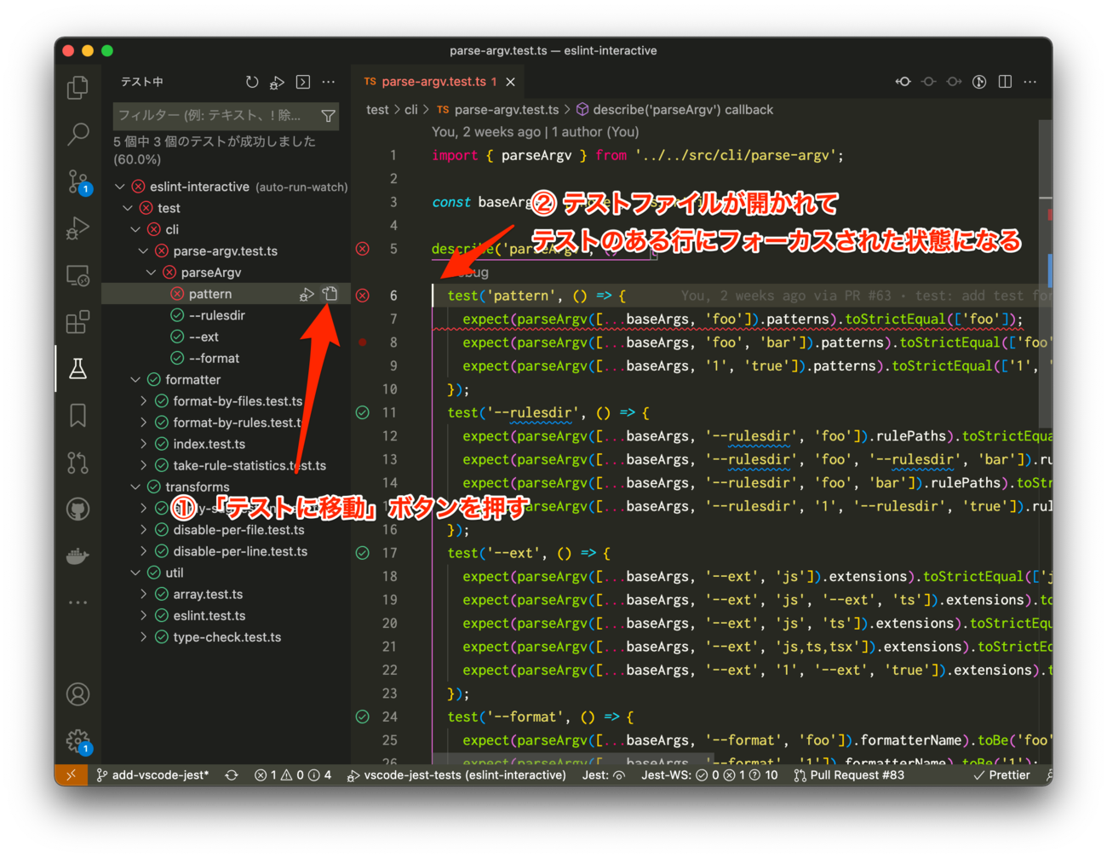Open the Docker view icon
This screenshot has height=858, width=1107.
point(77,556)
